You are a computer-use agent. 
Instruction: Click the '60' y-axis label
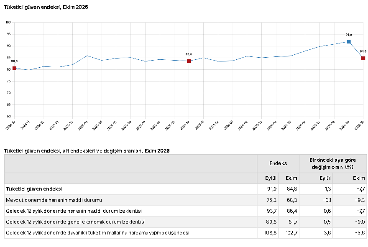coord(9,116)
